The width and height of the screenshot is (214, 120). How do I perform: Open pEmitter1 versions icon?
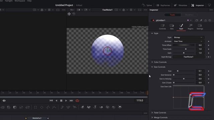click(x=197, y=20)
